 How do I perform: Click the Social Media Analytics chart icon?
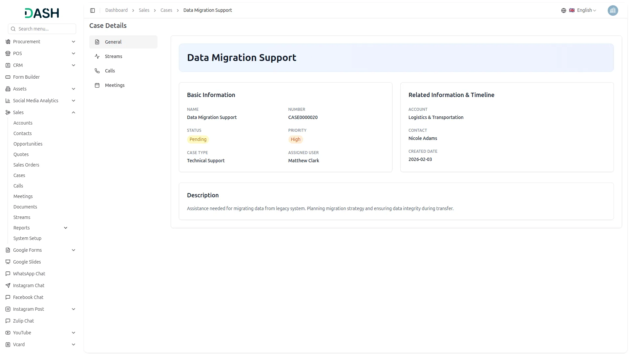tap(8, 101)
